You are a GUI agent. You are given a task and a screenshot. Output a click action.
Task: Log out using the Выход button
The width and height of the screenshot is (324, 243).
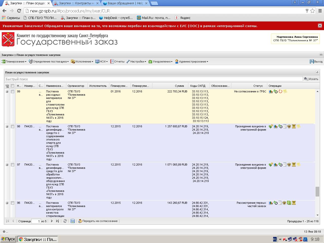pyautogui.click(x=316, y=62)
